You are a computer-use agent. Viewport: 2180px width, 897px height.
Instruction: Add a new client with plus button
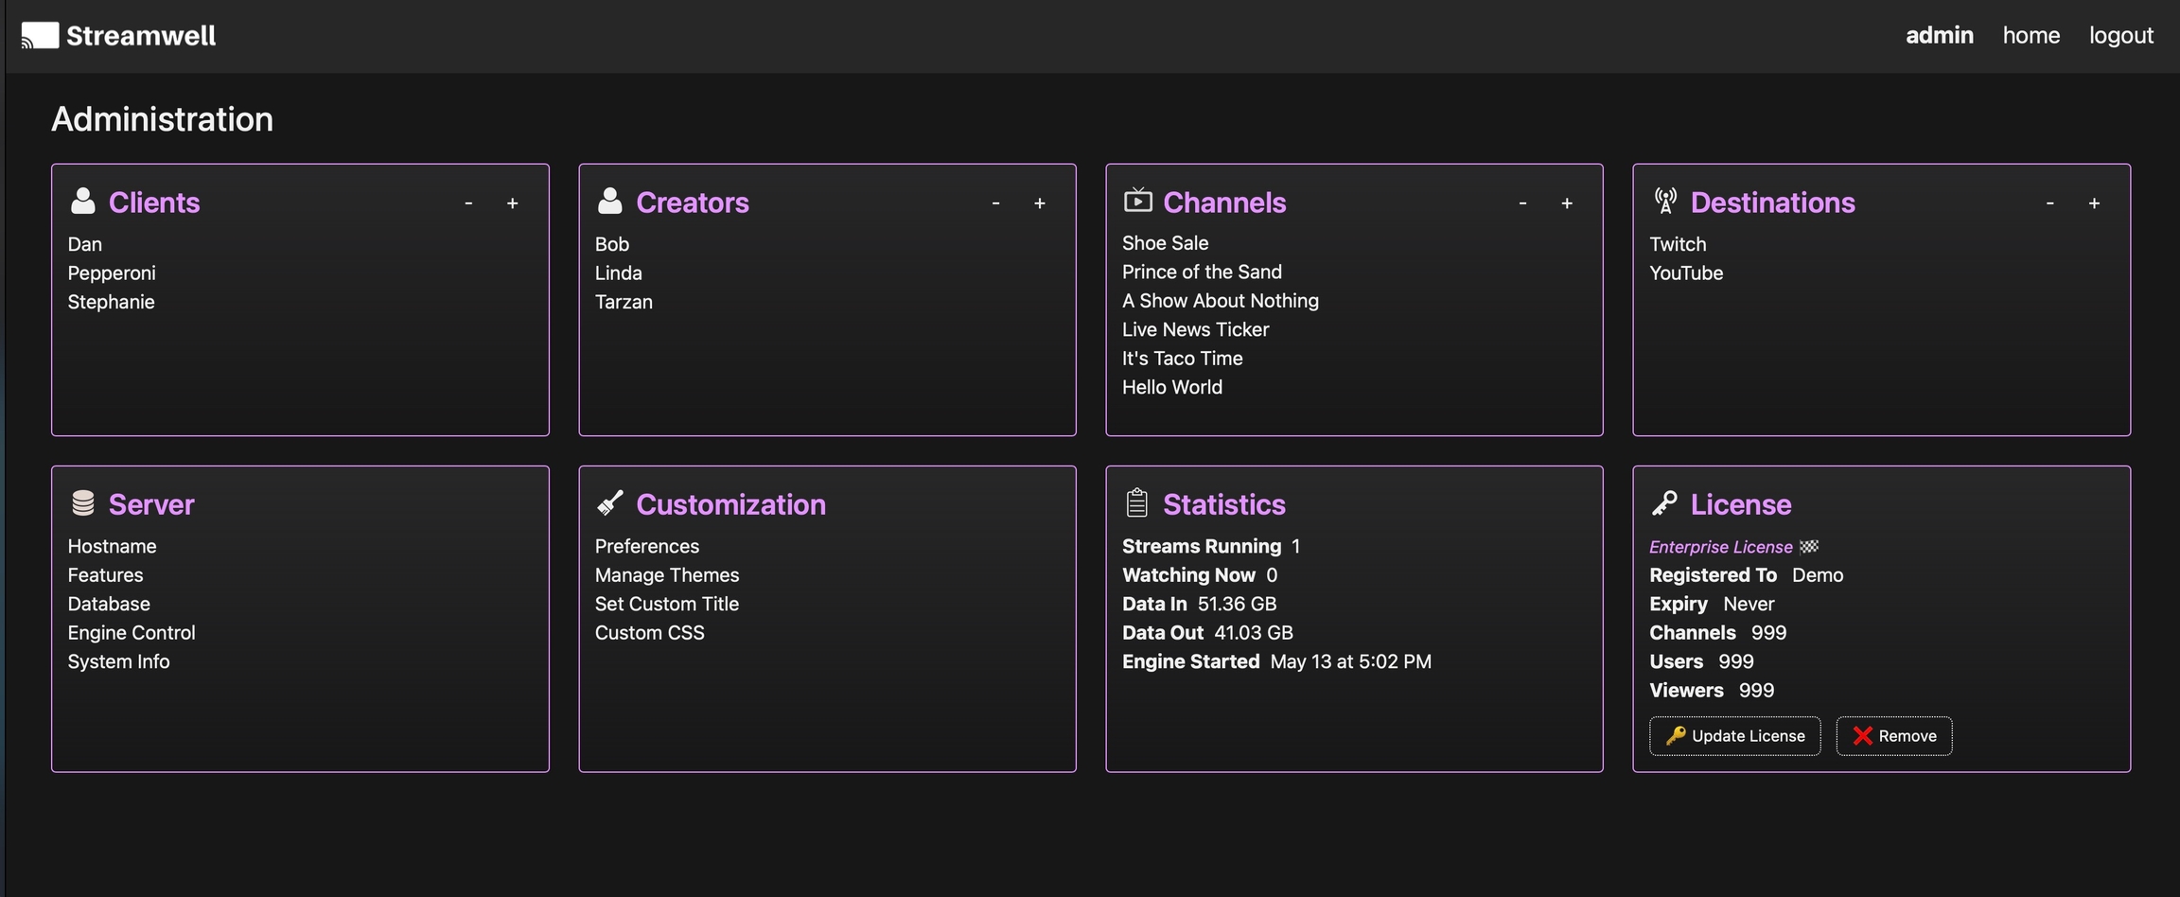click(x=512, y=203)
